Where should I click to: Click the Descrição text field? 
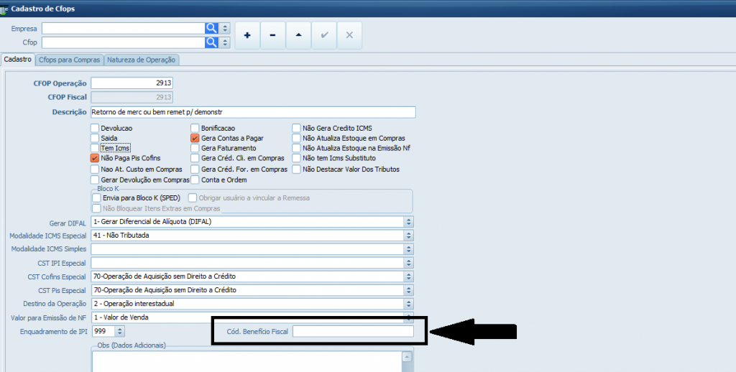[x=253, y=112]
